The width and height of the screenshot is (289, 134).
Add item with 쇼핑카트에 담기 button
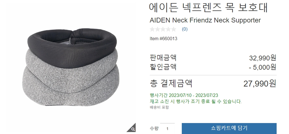point(229,128)
